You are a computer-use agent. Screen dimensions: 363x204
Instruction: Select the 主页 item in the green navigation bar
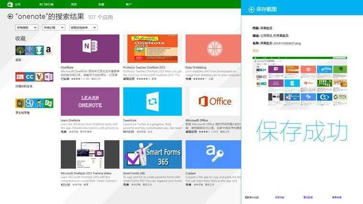18,4
